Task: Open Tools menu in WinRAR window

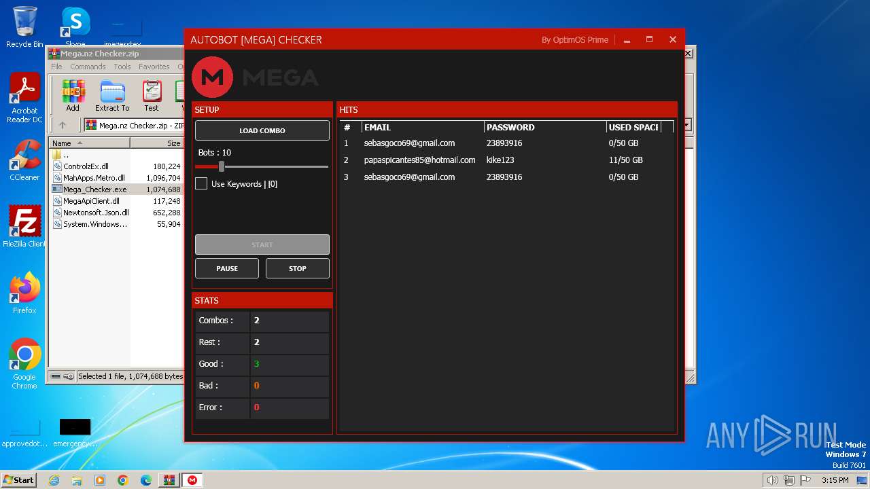Action: [122, 67]
